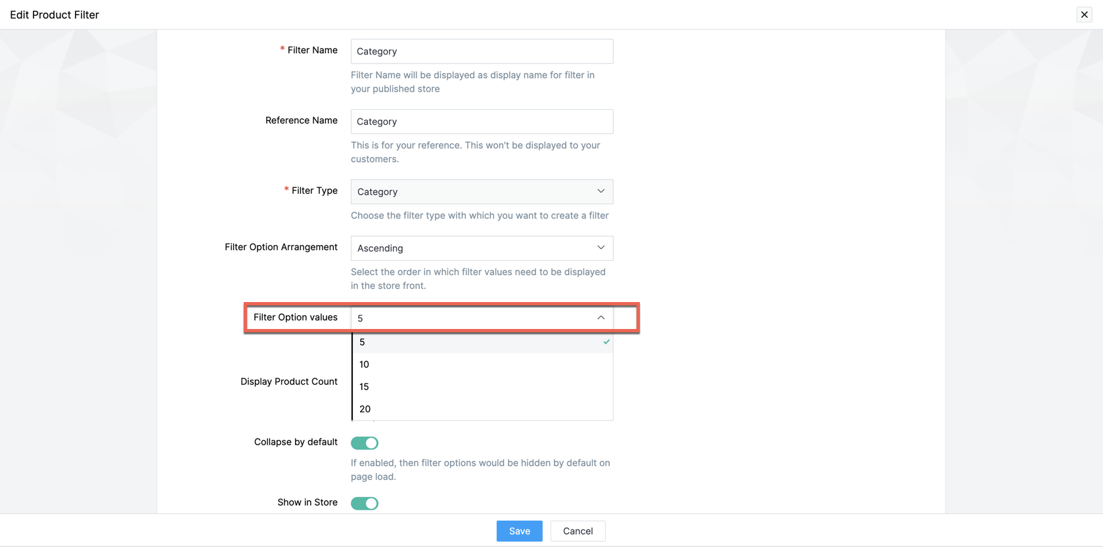This screenshot has width=1103, height=547.
Task: Click the Filter Option Arrangement chevron arrow
Action: 600,248
